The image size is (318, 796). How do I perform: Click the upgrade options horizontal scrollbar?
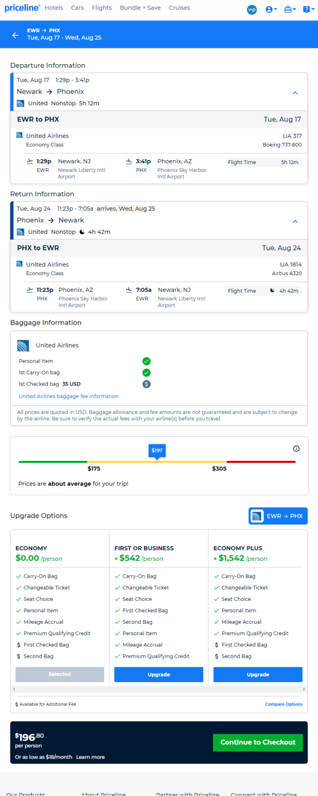click(159, 689)
